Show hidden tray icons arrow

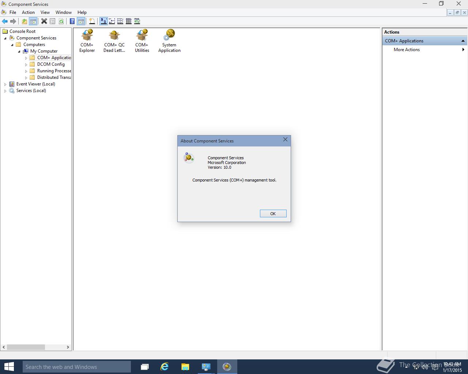pyautogui.click(x=407, y=367)
